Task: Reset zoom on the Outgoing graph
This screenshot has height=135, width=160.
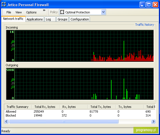Action: click(13, 83)
